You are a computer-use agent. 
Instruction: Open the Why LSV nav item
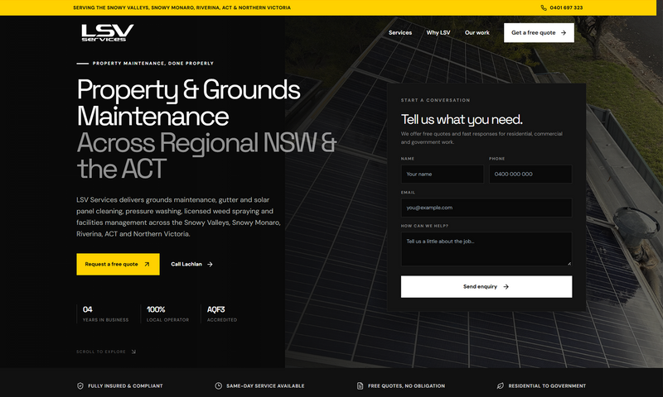tap(438, 32)
